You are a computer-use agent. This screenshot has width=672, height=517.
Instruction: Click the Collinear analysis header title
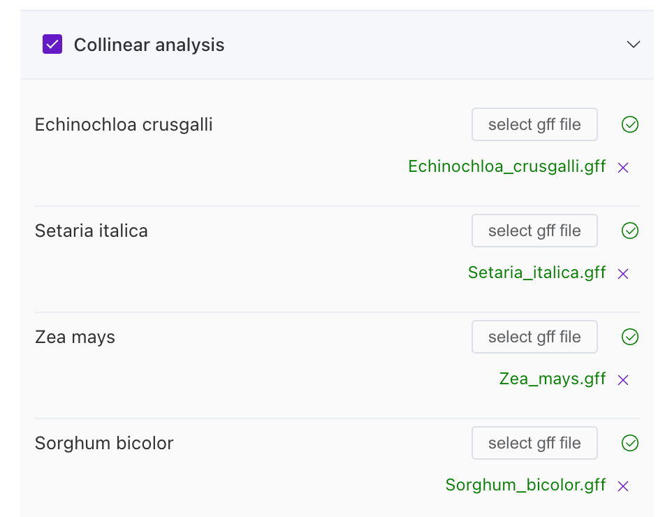click(x=149, y=45)
